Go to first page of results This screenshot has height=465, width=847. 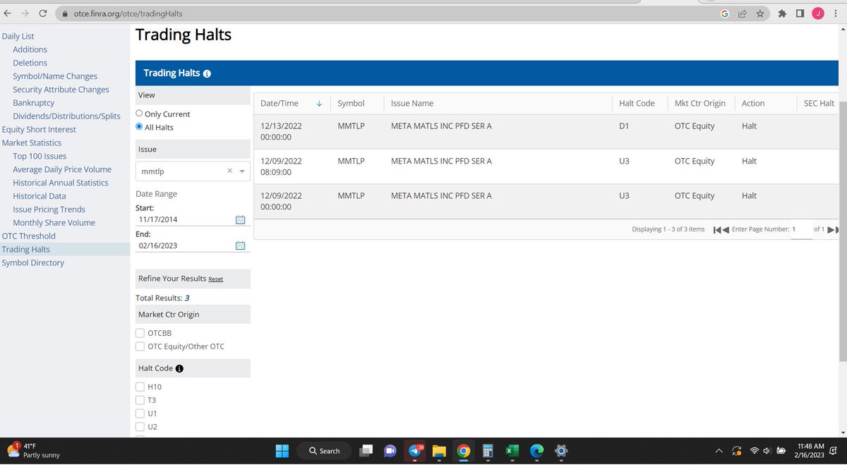[x=717, y=229]
